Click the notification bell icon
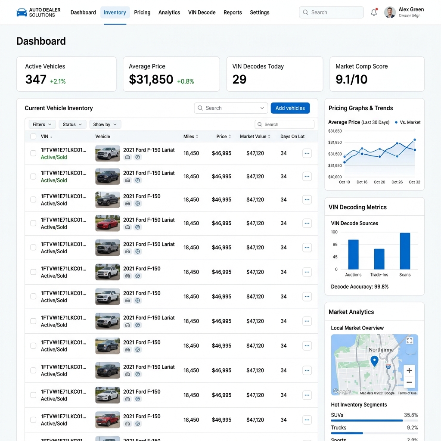This screenshot has height=441, width=441. (x=374, y=12)
